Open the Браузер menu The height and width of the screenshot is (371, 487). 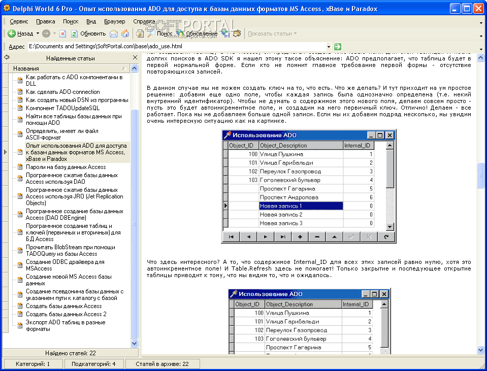pyautogui.click(x=115, y=21)
